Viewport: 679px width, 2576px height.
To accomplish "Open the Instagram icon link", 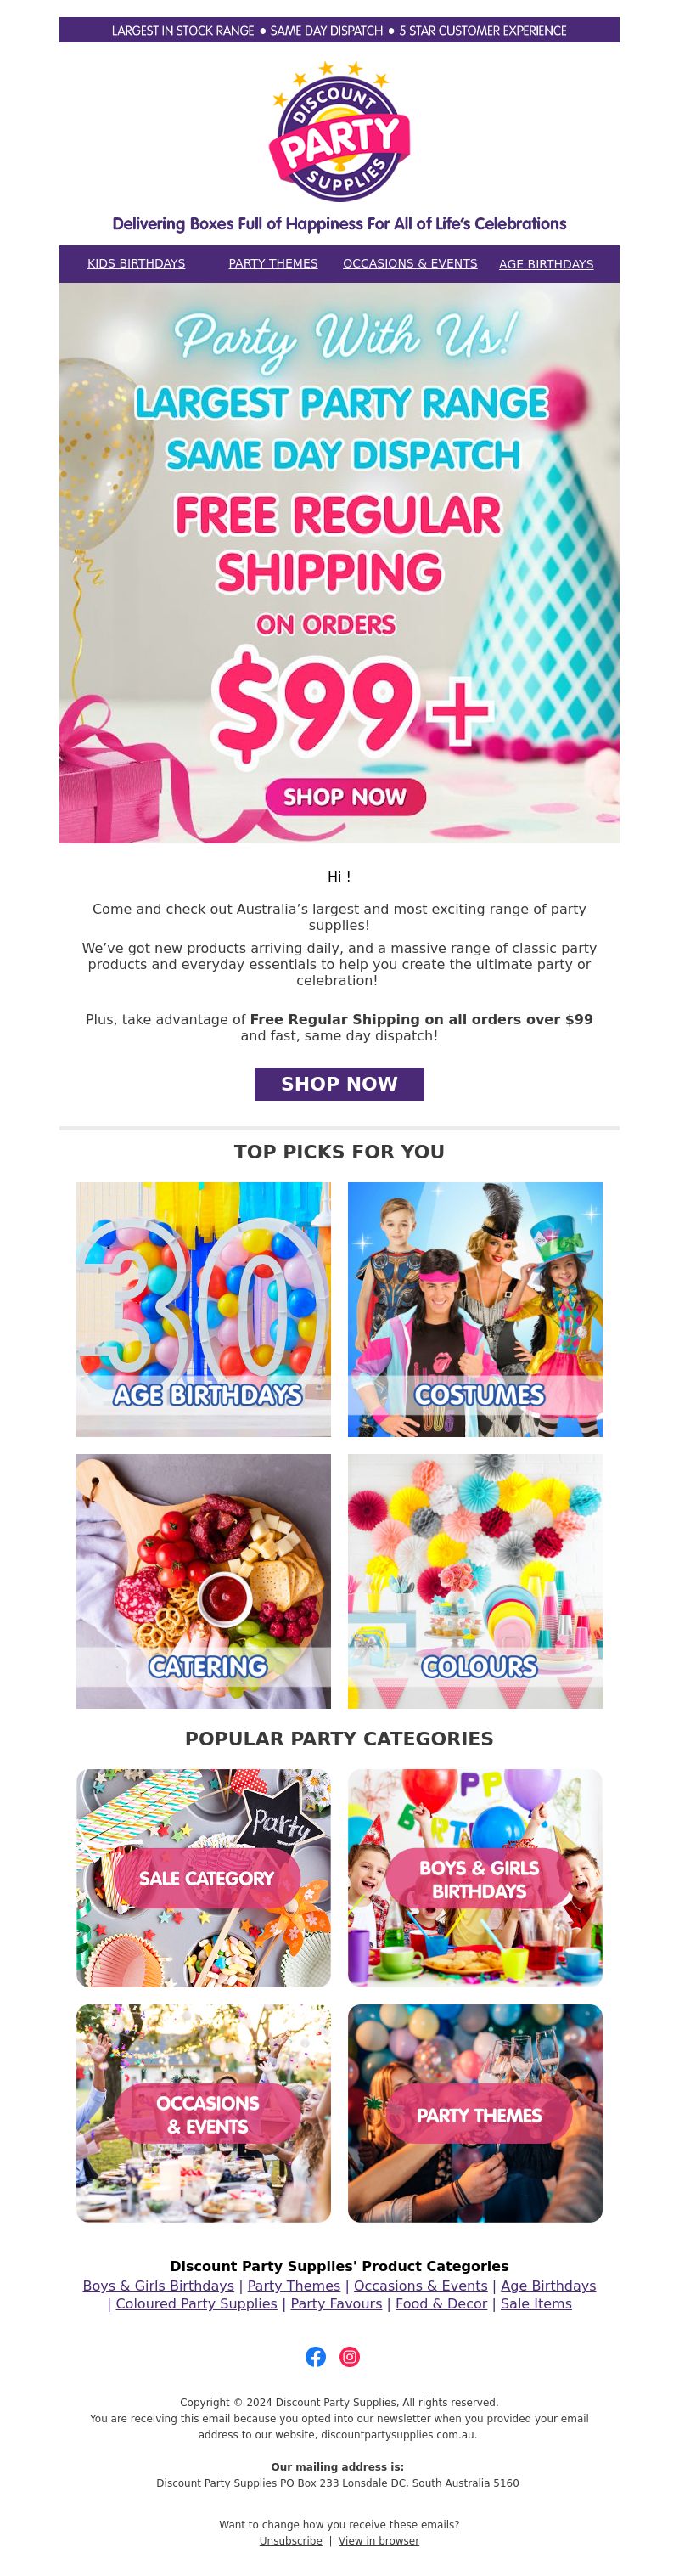I will [x=349, y=2356].
